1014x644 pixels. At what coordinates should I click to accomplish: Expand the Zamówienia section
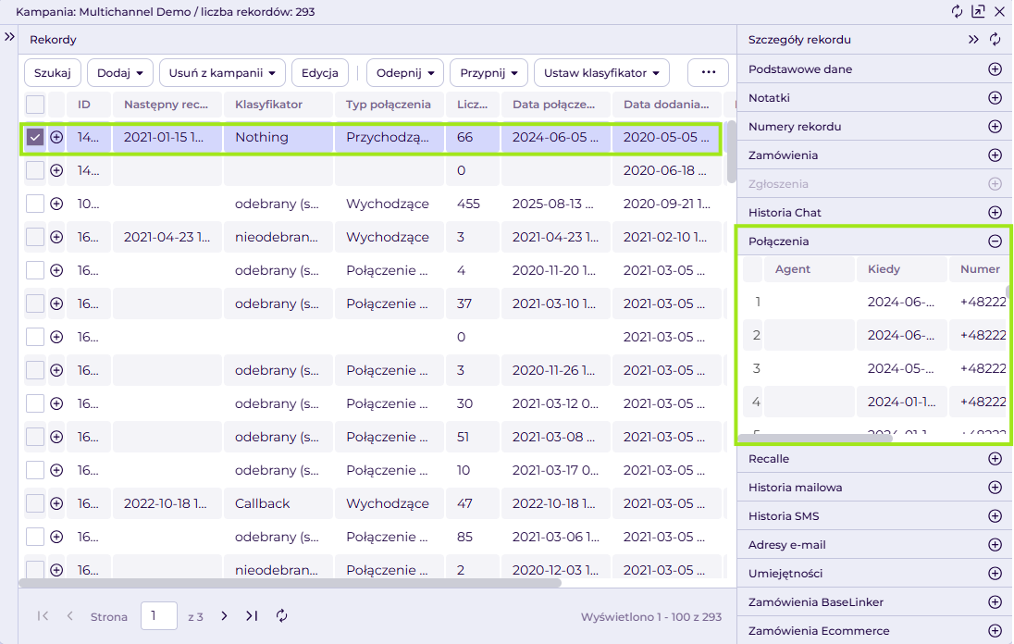click(x=995, y=155)
